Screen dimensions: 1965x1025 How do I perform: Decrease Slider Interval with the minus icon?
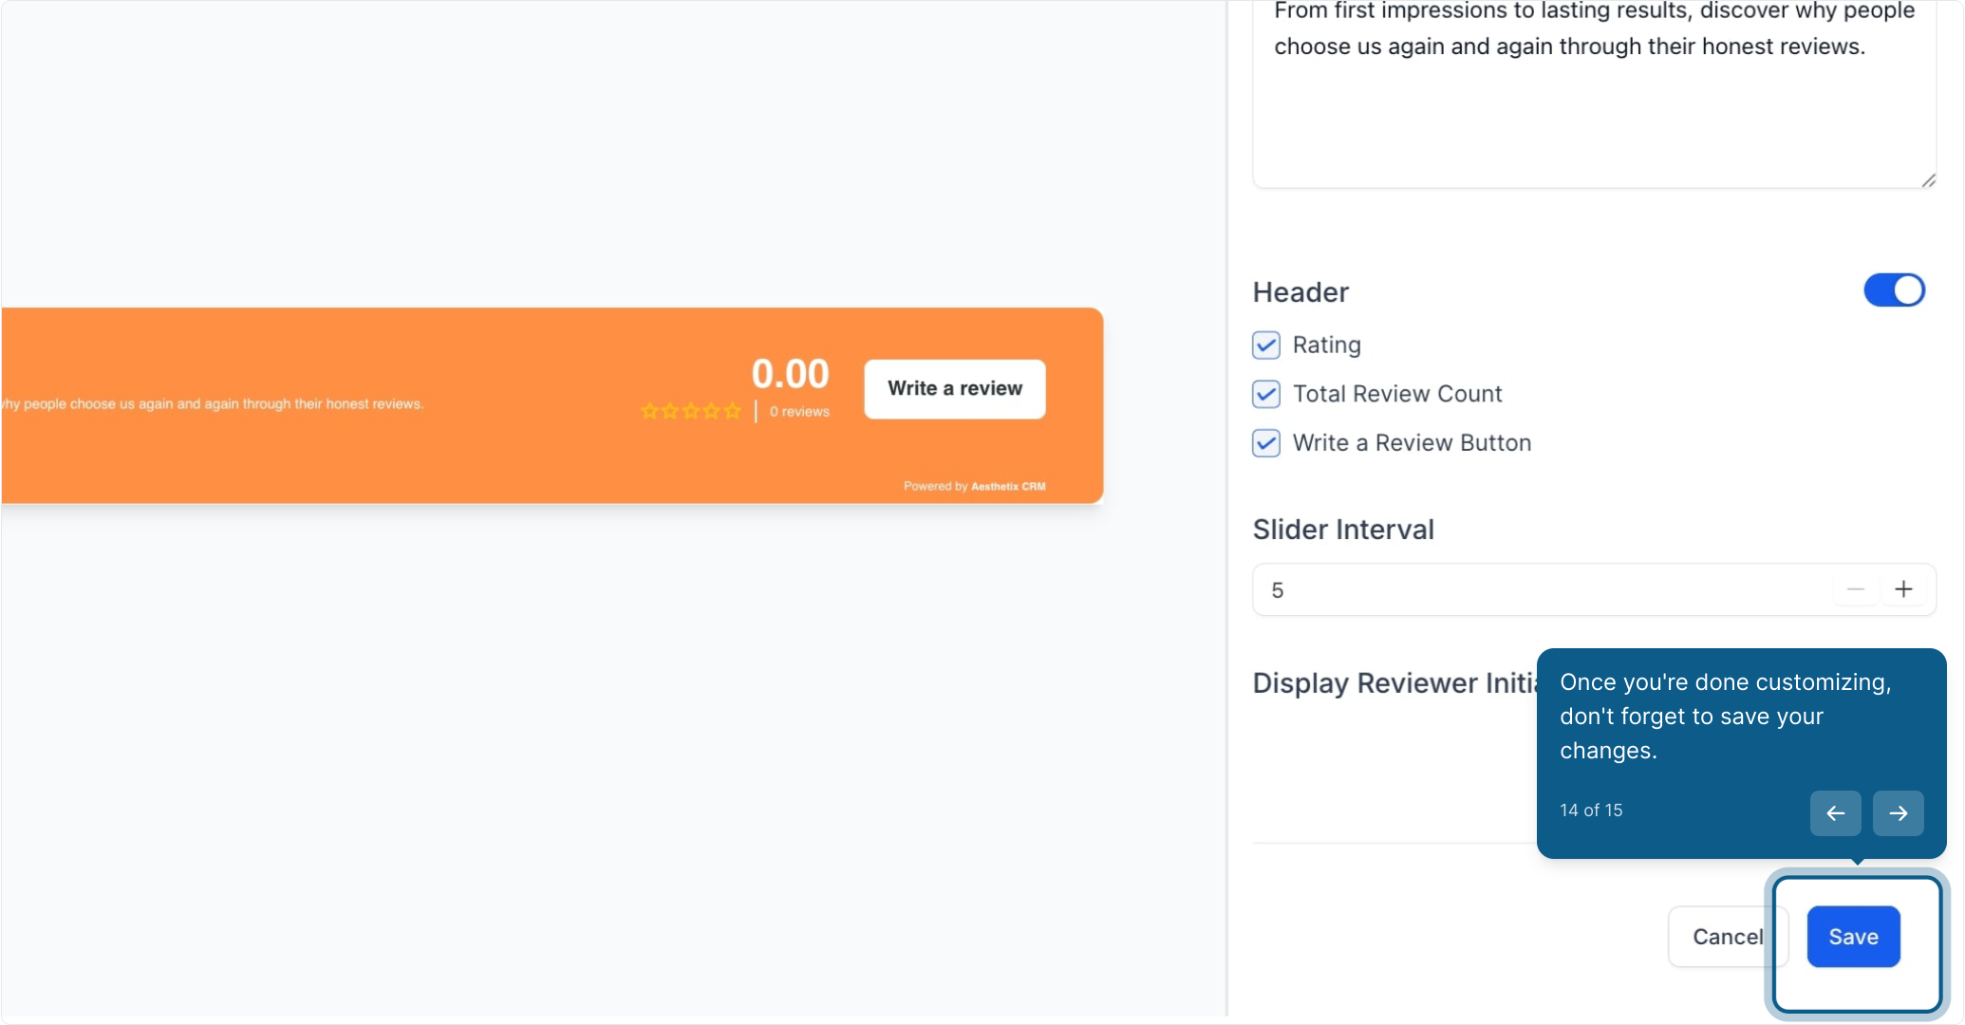click(1856, 589)
